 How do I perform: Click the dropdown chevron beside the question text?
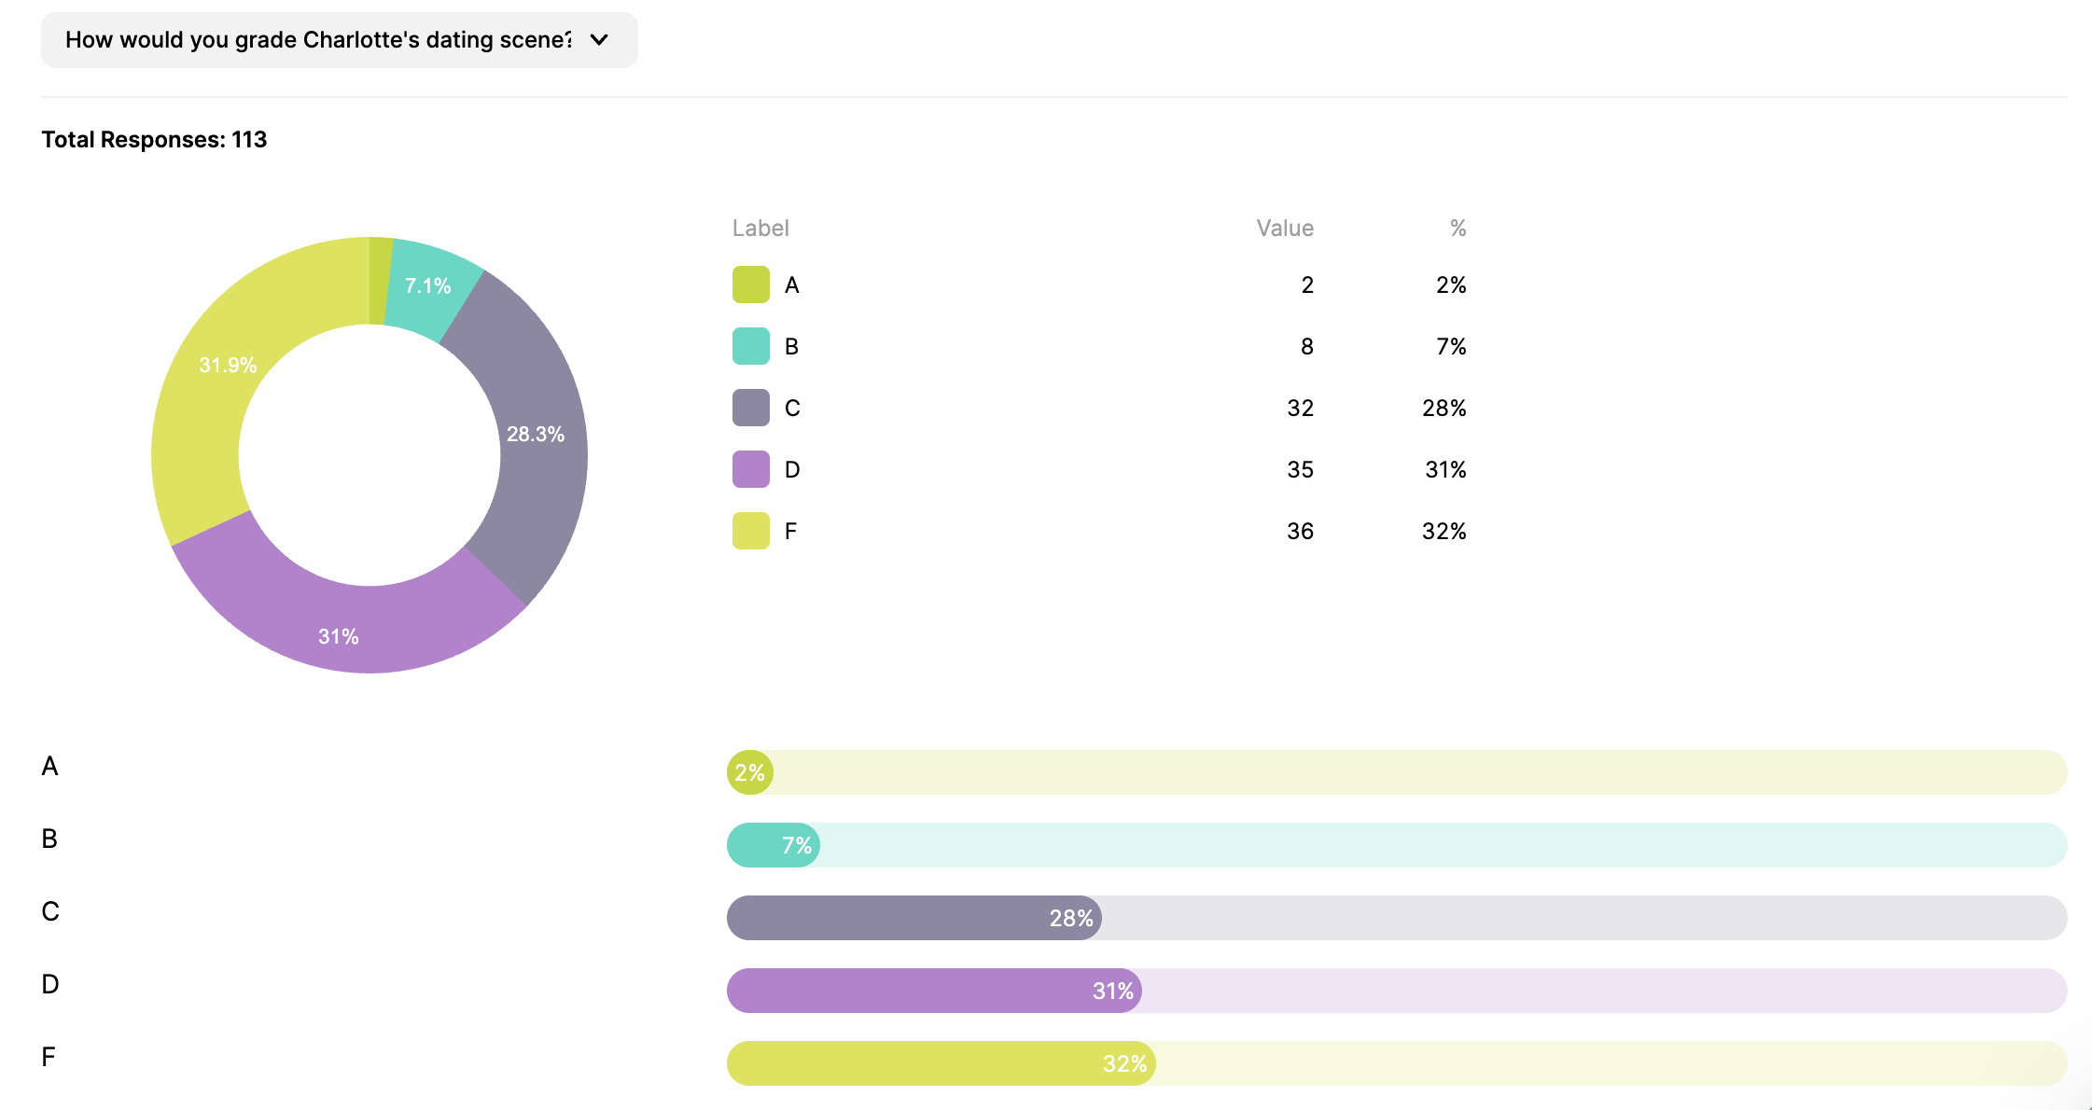599,39
